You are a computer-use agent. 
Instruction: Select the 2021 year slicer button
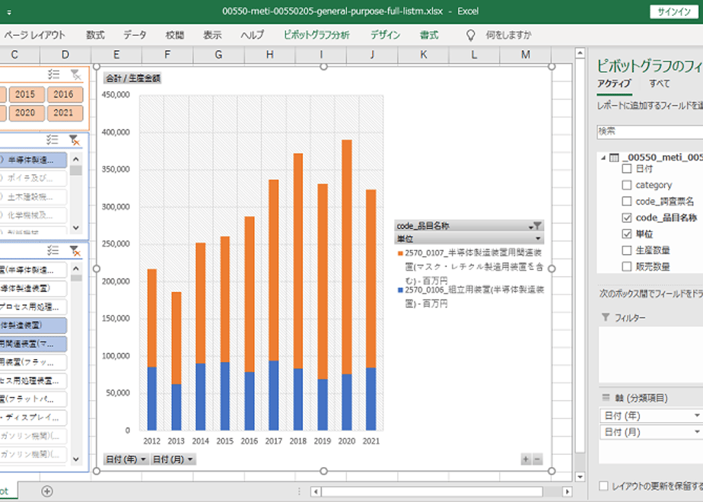63,113
